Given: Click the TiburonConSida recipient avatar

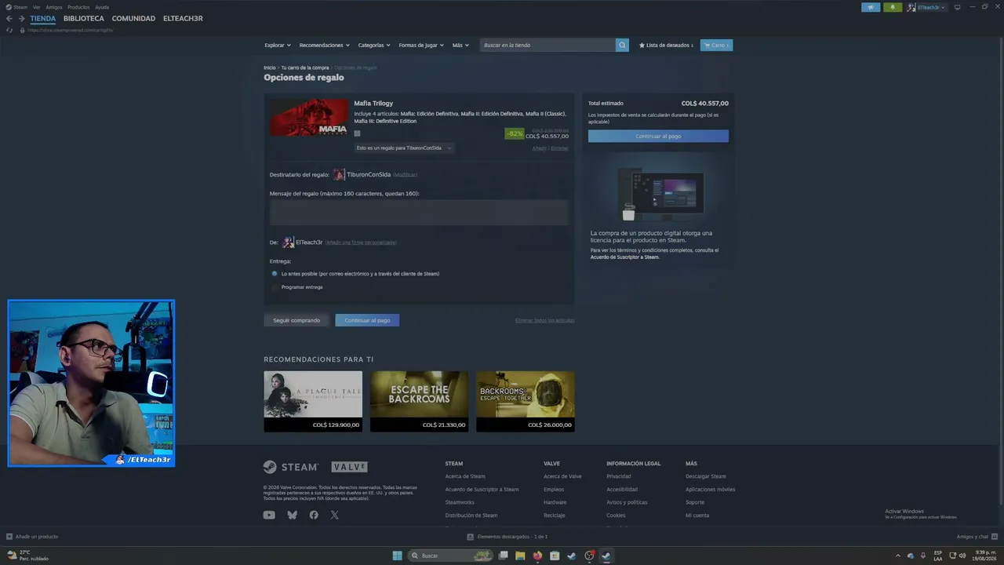Looking at the screenshot, I should pos(339,175).
